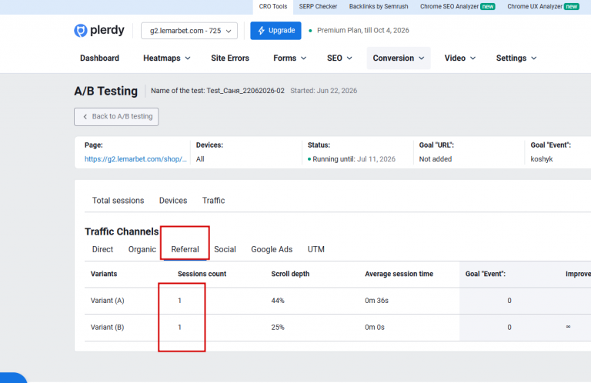Viewport: 591px width, 383px height.
Task: Click the 0m 0s session time value
Action: pos(375,328)
